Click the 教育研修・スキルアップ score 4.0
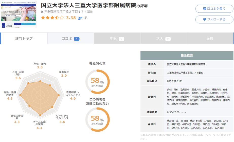The height and width of the screenshot is (142, 234). tap(73, 99)
